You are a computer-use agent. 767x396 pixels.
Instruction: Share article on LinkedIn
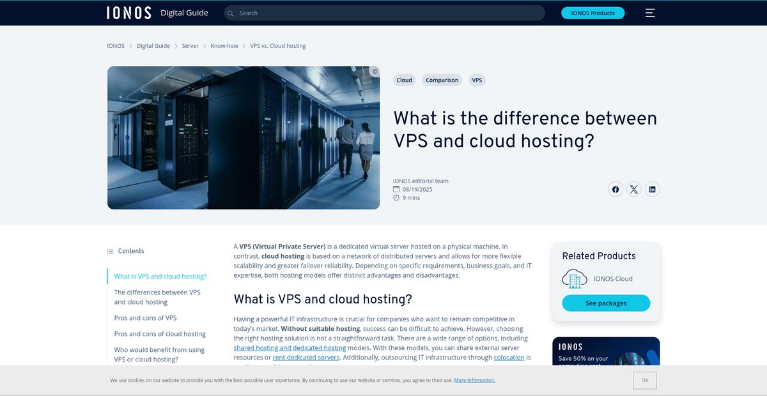pos(652,189)
